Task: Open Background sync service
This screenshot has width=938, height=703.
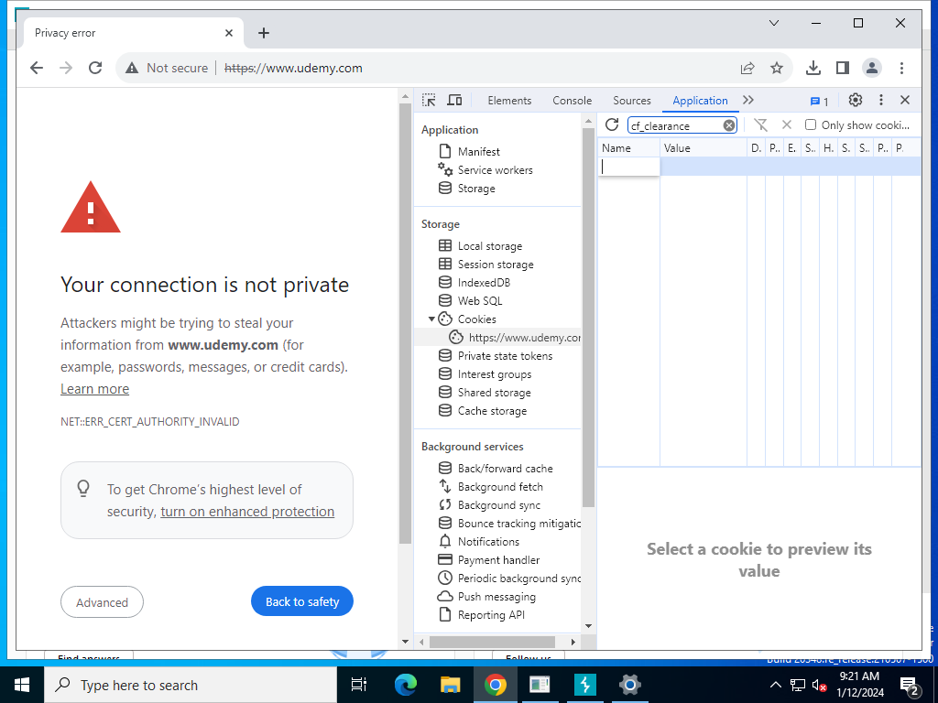Action: pyautogui.click(x=499, y=505)
